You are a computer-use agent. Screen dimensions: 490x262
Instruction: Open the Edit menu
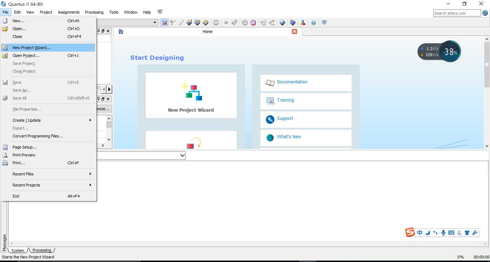tap(17, 12)
